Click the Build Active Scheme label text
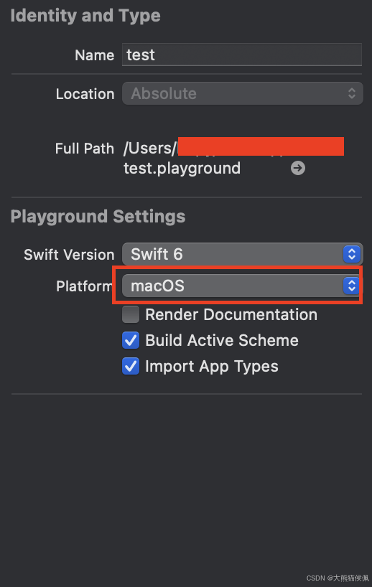The height and width of the screenshot is (587, 372). point(222,340)
